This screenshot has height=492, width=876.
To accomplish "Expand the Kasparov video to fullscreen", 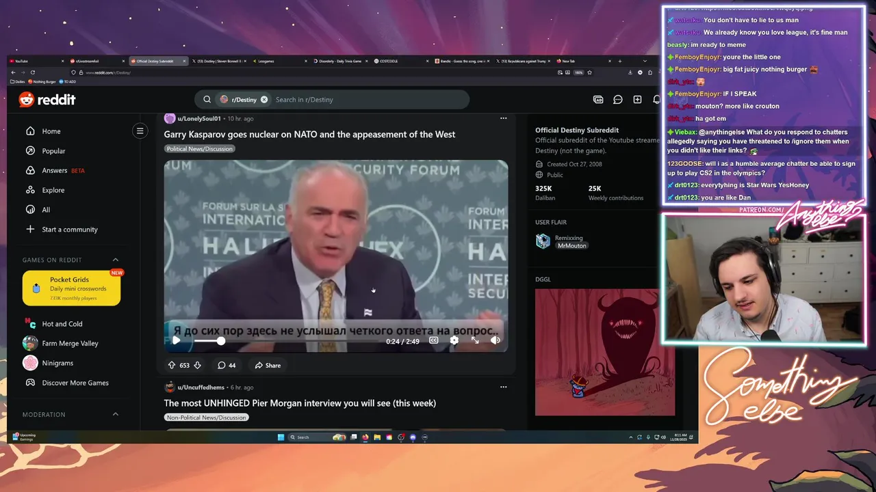I will [475, 340].
